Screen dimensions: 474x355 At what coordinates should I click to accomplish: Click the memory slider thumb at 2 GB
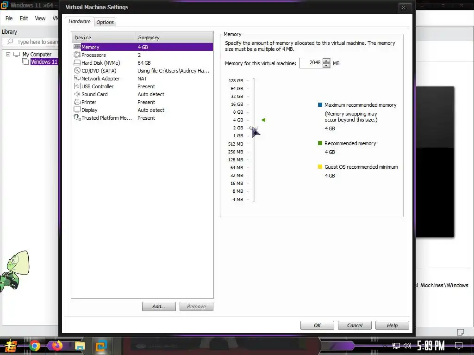coord(253,128)
